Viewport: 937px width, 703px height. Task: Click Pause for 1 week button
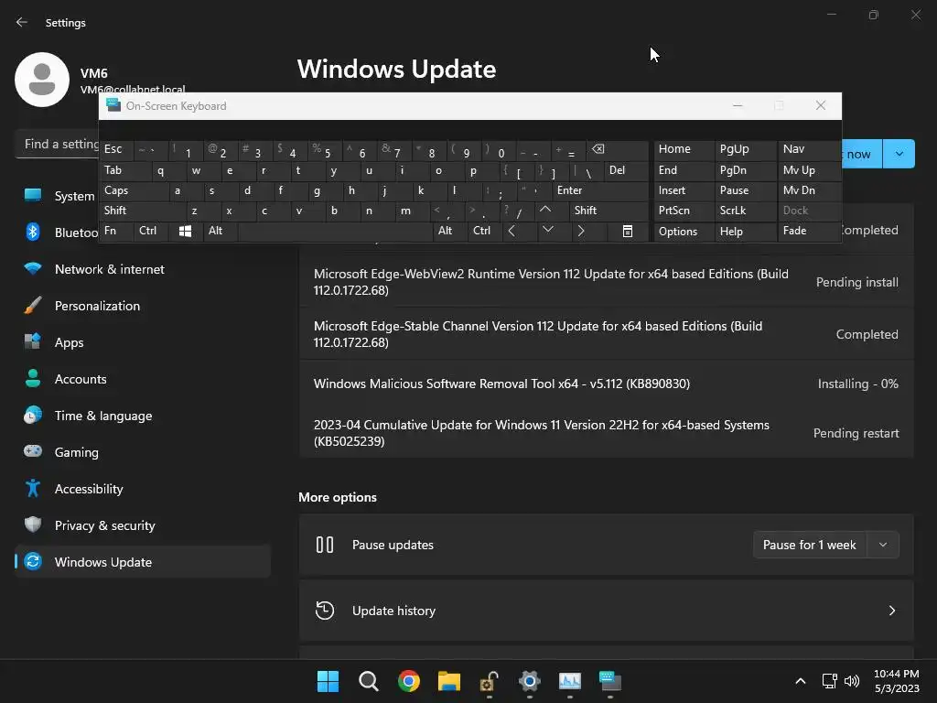(810, 545)
